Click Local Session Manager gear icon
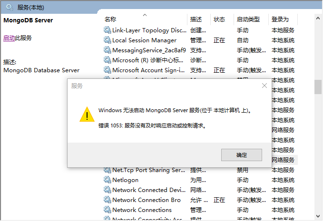Screen dimensions: 323x221 tap(108, 40)
